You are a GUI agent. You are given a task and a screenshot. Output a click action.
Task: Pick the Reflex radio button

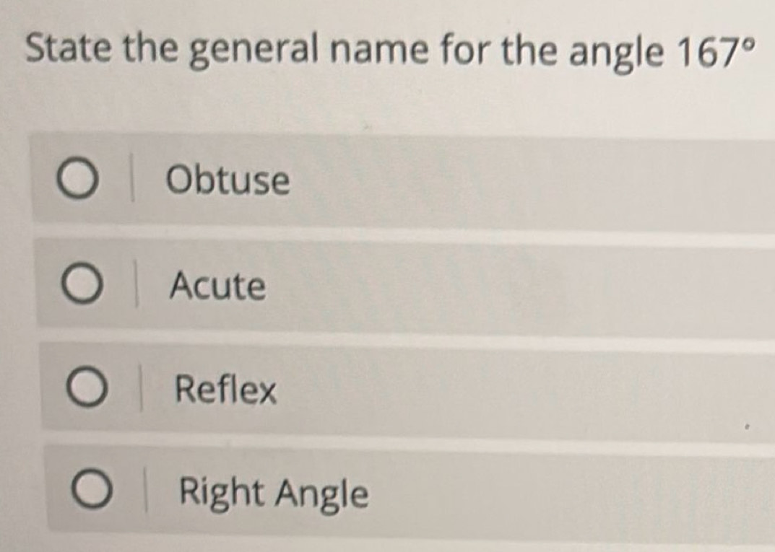pos(87,390)
